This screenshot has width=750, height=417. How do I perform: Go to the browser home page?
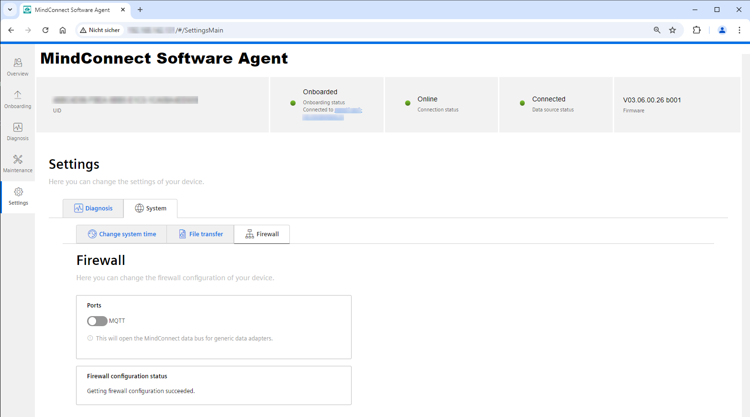pos(63,30)
